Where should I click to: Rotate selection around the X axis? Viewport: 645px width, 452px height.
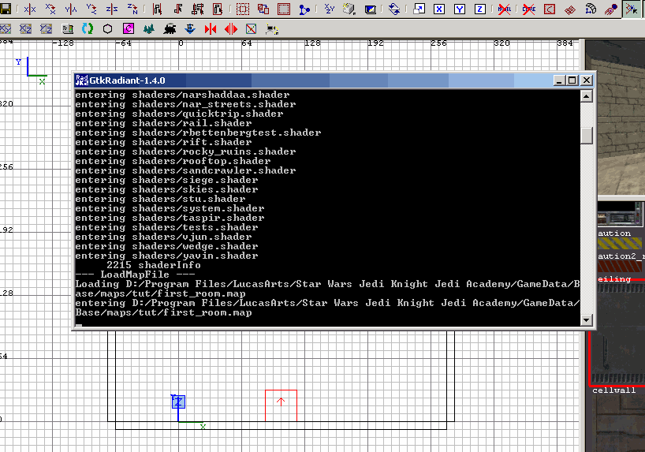pos(50,9)
